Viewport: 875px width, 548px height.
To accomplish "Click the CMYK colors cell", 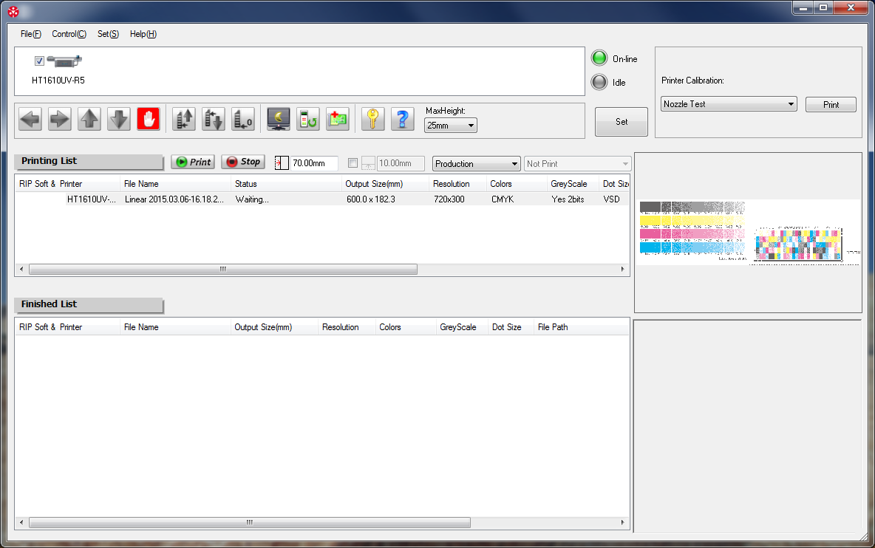I will click(x=503, y=199).
